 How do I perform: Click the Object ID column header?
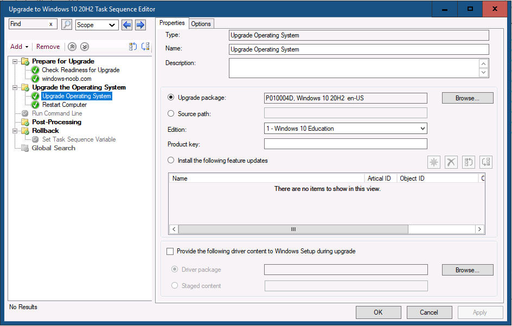pos(438,178)
